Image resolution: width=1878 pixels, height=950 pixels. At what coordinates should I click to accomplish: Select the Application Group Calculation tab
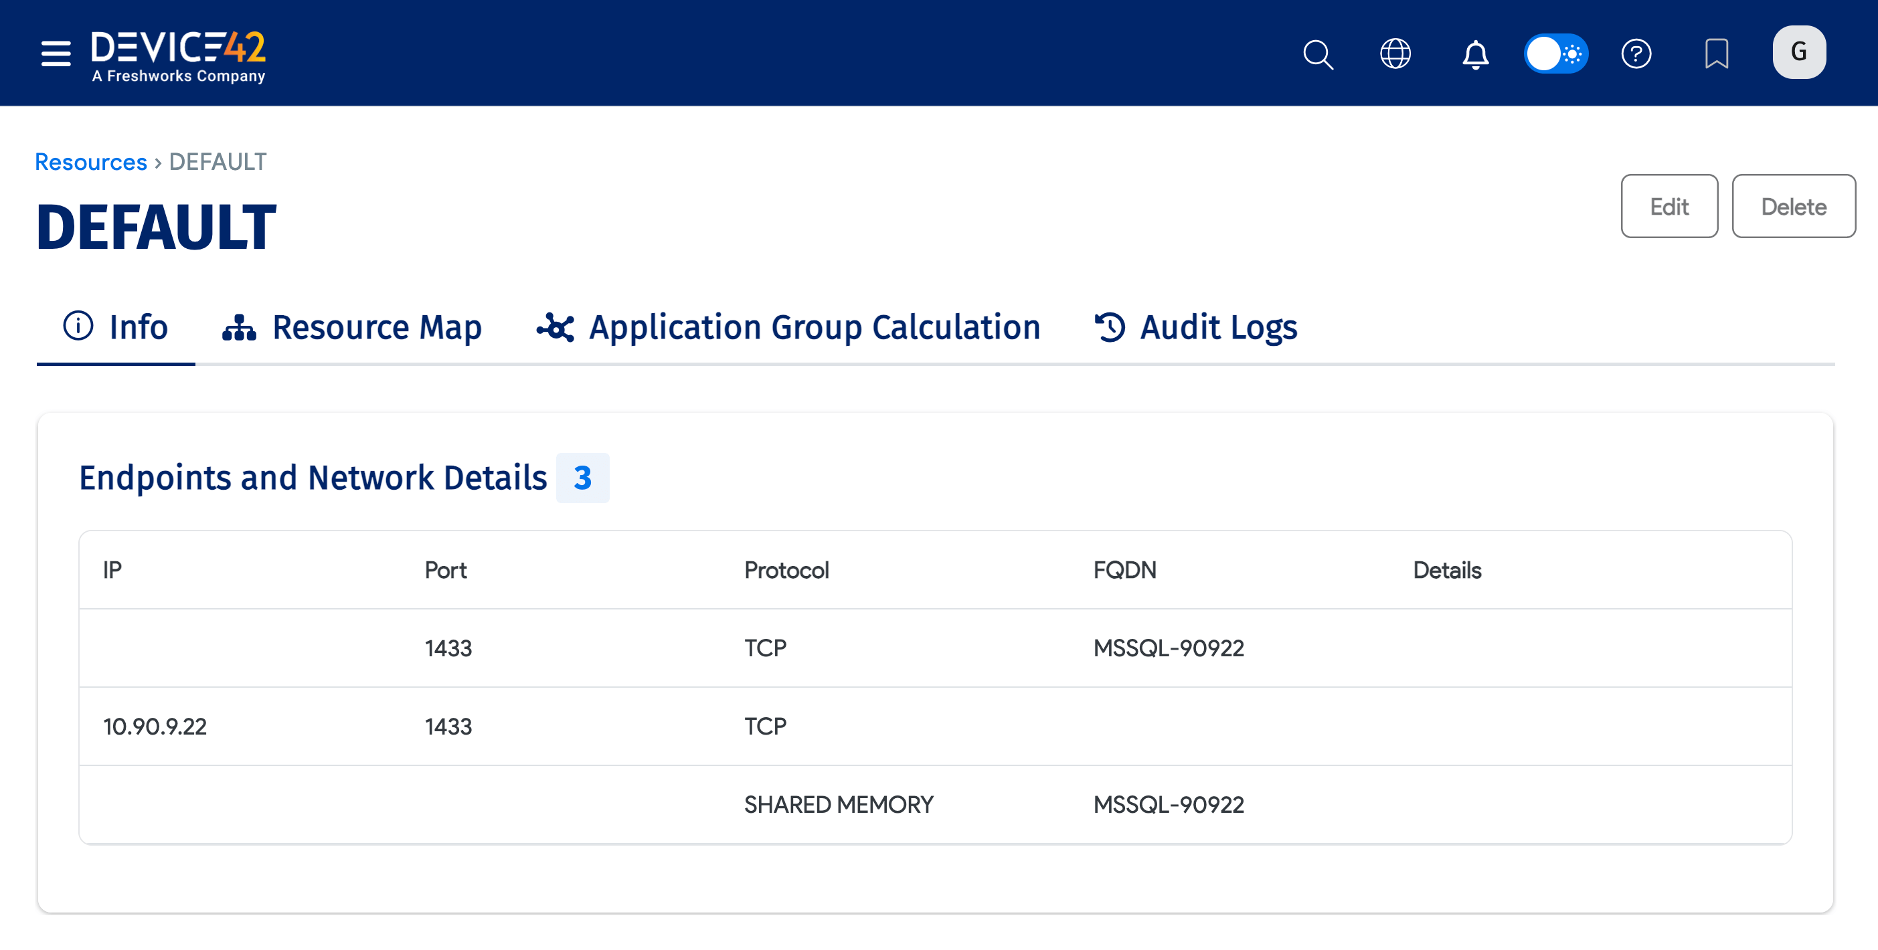click(815, 327)
